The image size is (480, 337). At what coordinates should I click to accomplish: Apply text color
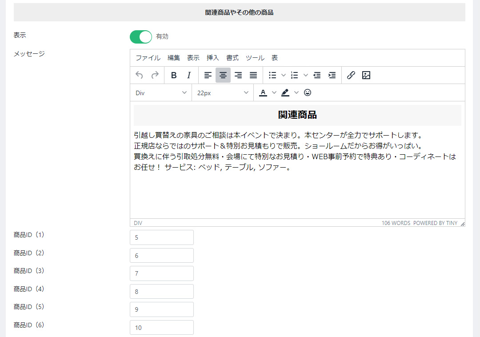(263, 93)
